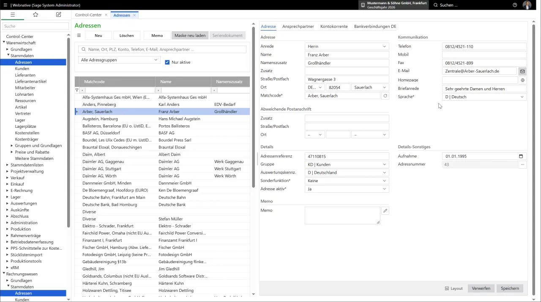This screenshot has height=302, width=541.
Task: Click the Memo button in the toolbar
Action: (x=157, y=35)
